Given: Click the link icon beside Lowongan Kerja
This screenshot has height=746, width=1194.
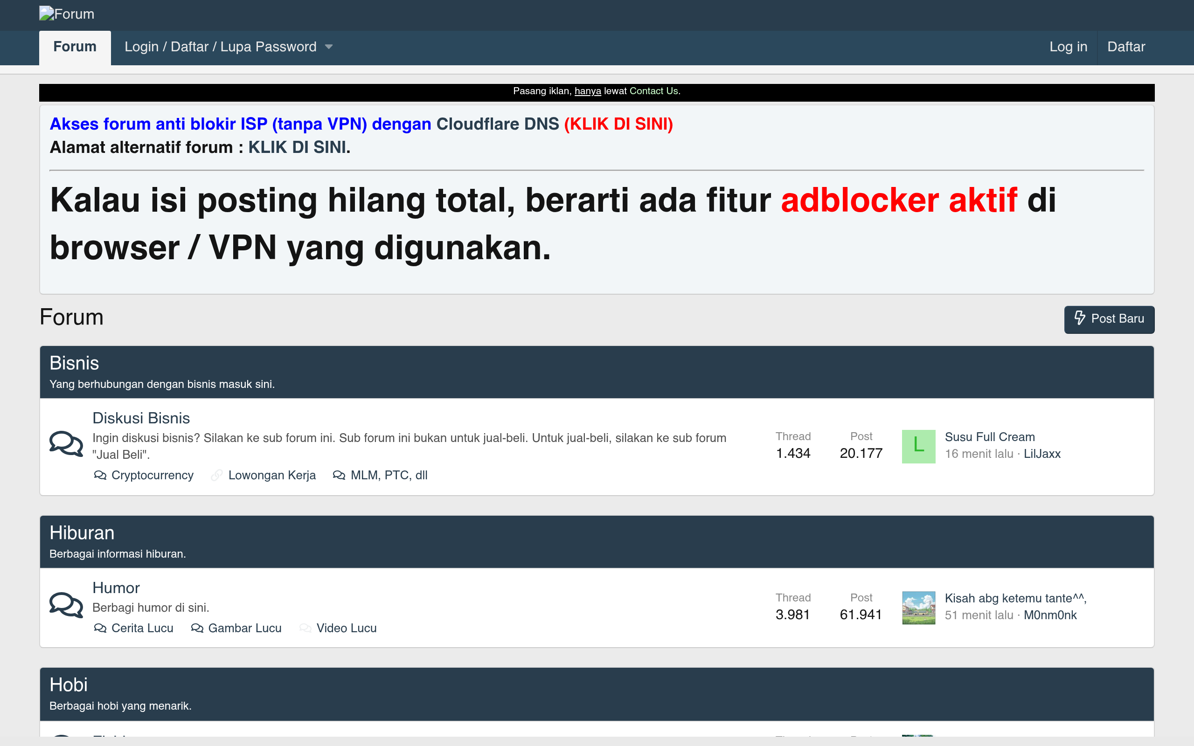Looking at the screenshot, I should (216, 475).
